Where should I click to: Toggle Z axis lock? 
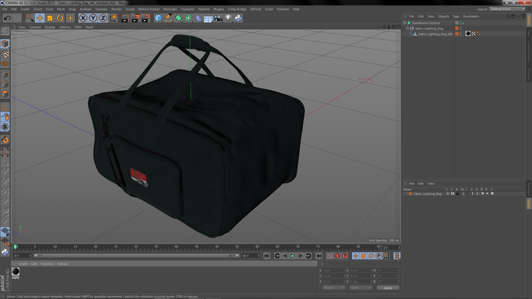[x=103, y=18]
